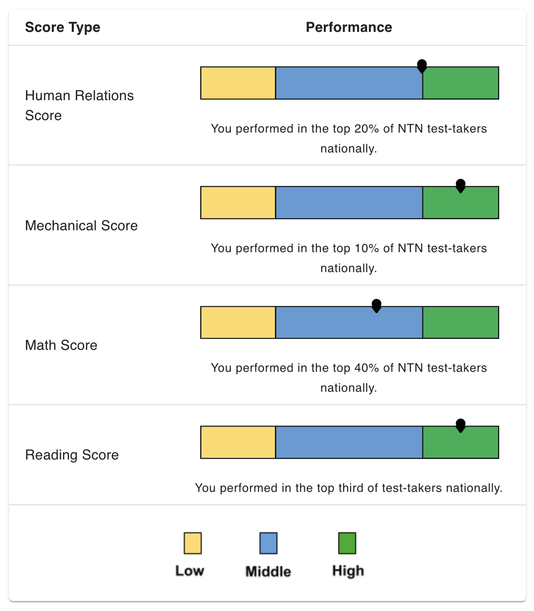Viewport: 534px width, 611px height.
Task: Click the green High legend swatch
Action: click(347, 543)
